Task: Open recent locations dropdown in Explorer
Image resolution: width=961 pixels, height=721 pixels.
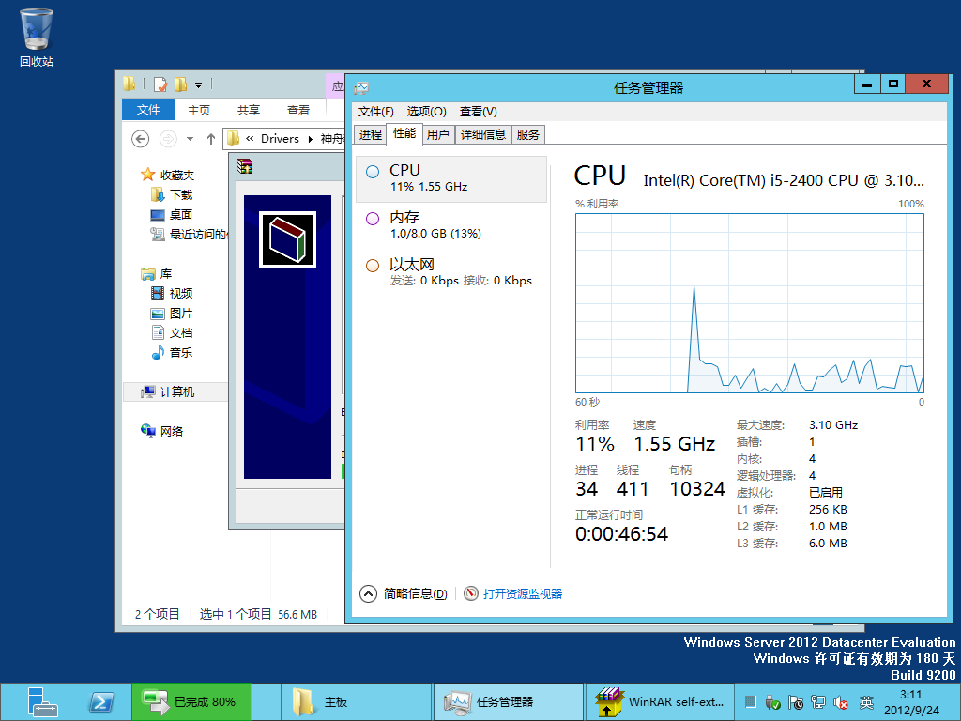Action: [x=190, y=139]
